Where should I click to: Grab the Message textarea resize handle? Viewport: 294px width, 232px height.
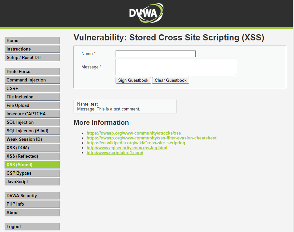235,73
